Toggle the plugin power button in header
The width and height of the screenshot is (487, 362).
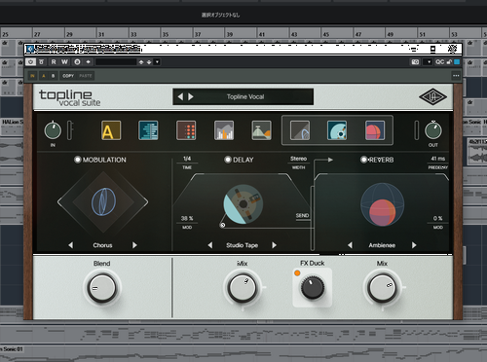[x=30, y=62]
